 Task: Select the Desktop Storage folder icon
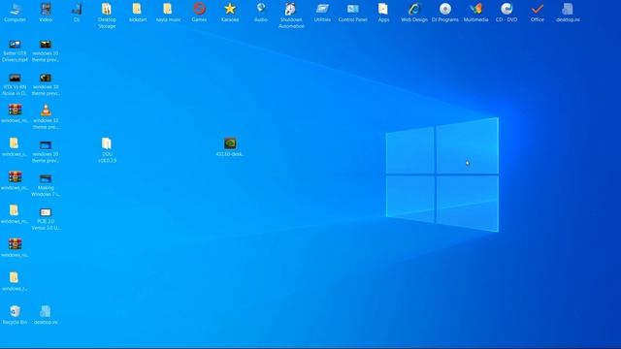107,16
